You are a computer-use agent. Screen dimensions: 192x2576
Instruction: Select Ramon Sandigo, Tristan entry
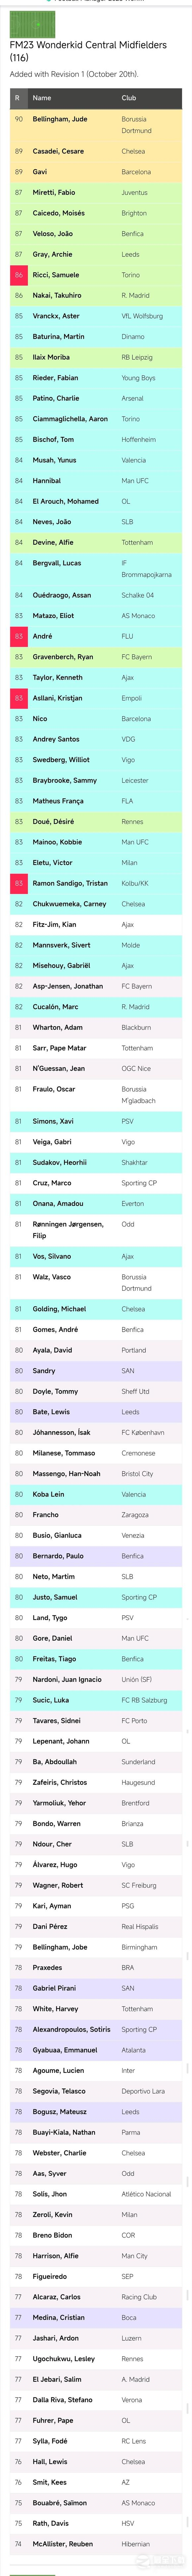pyautogui.click(x=96, y=883)
